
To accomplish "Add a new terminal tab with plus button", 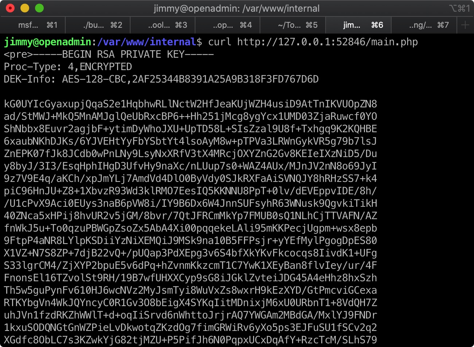I will (465, 25).
